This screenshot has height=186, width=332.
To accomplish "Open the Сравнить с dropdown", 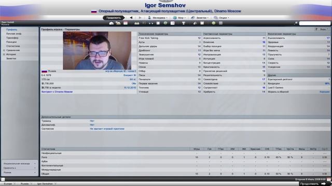I will point(20,168).
